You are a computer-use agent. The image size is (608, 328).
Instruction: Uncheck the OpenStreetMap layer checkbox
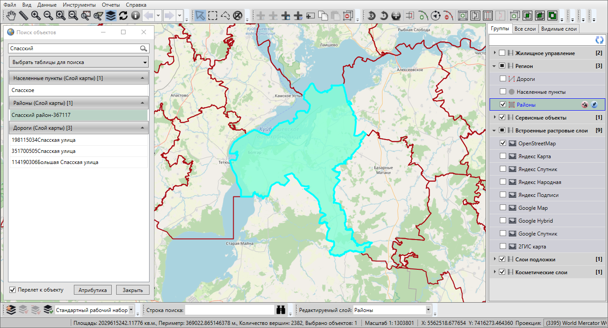pos(503,144)
